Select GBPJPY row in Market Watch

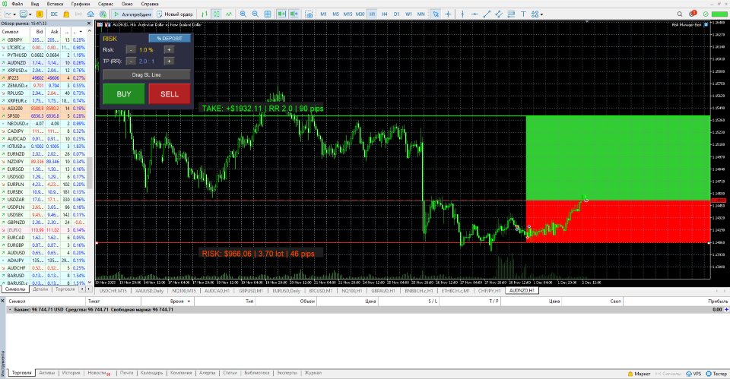(x=43, y=40)
